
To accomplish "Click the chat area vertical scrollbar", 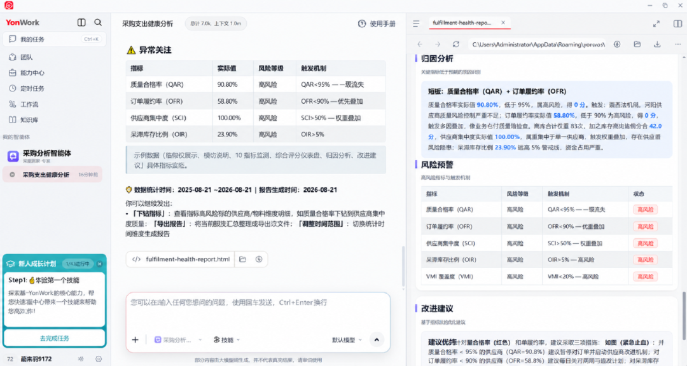I will click(x=403, y=267).
